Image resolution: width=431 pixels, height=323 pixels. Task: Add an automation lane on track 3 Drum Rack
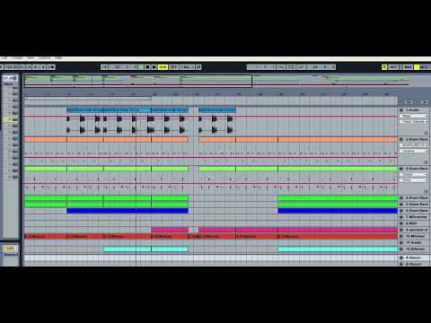(426, 191)
